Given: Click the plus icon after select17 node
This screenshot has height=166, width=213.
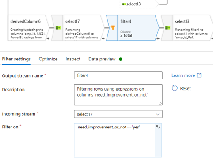Looking at the screenshot, I should (x=103, y=39).
